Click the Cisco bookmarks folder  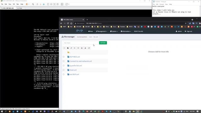pyautogui.click(x=113, y=27)
